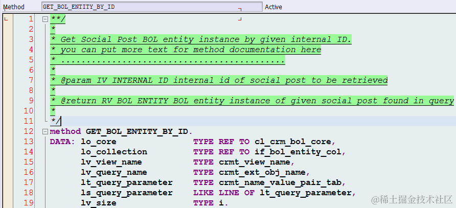Collapse the comment block at line 1
Viewport: 456px width, 208px height.
[45, 19]
